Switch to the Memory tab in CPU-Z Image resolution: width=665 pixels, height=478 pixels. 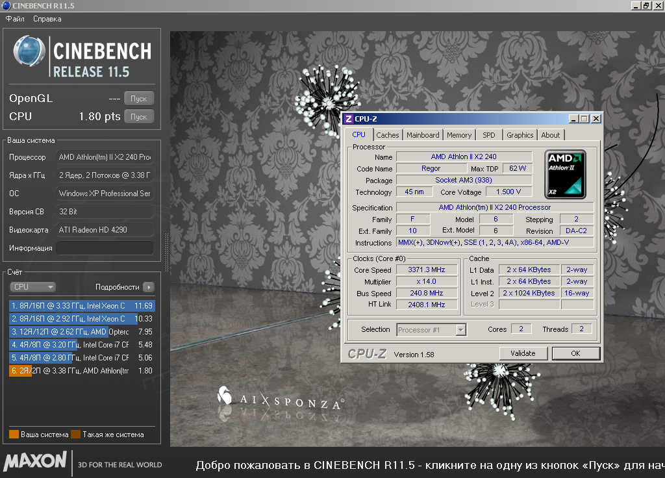(459, 135)
